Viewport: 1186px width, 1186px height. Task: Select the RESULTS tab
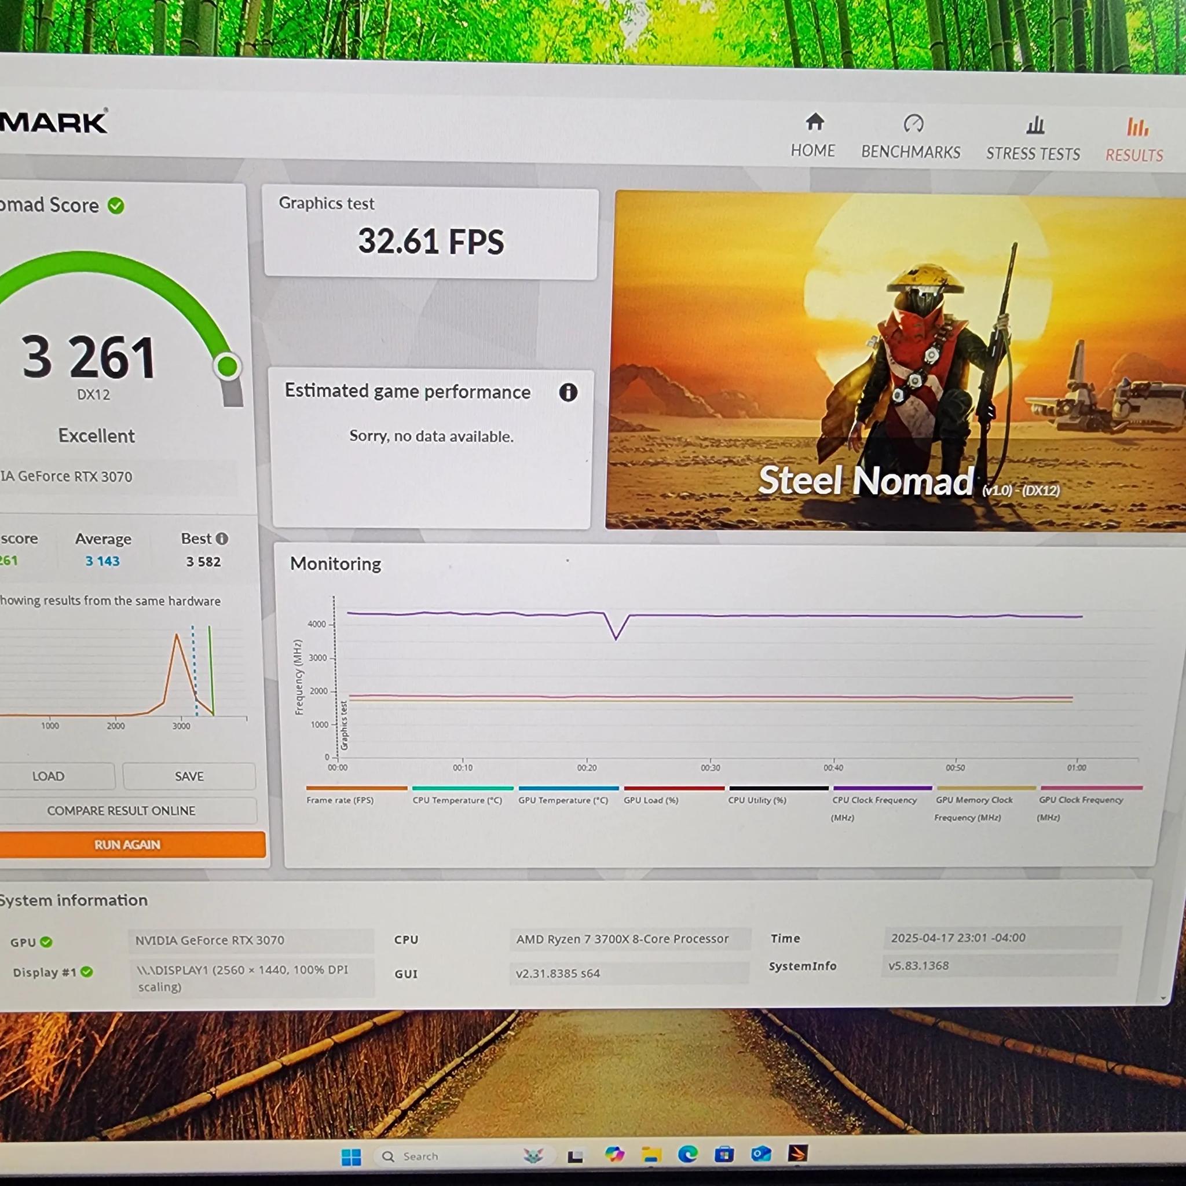point(1134,141)
